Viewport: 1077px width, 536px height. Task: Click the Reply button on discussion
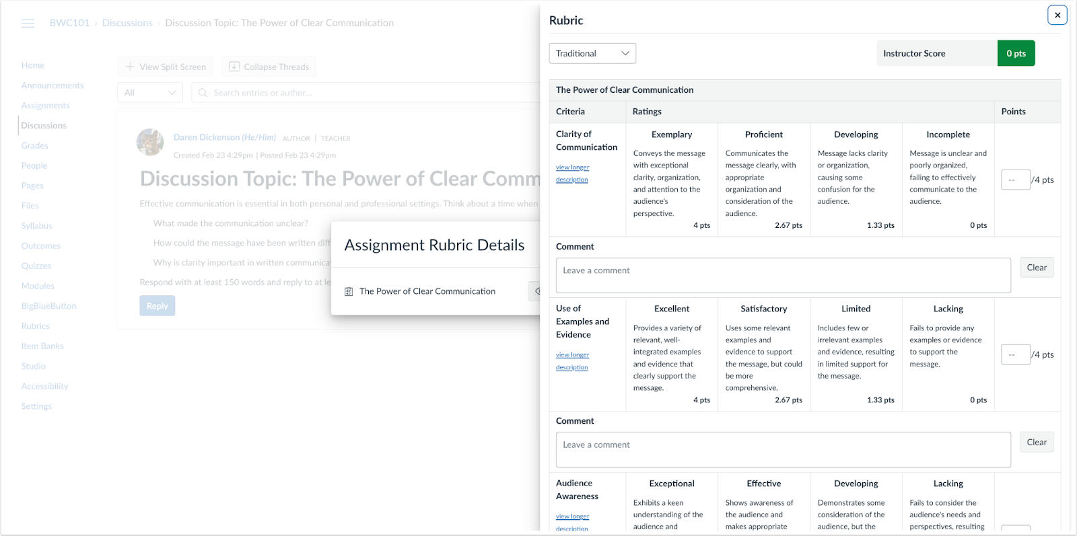click(x=158, y=306)
